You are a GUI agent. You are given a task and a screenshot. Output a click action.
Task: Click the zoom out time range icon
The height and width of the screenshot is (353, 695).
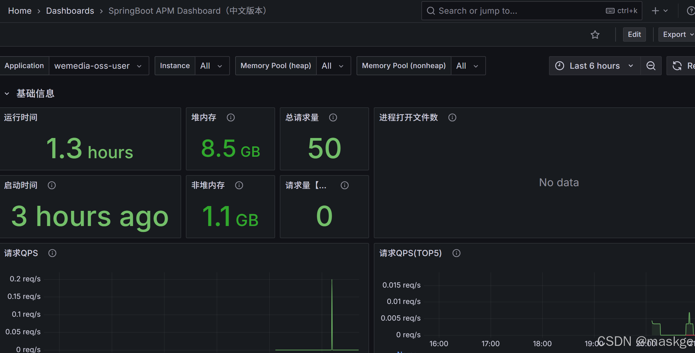(x=651, y=66)
